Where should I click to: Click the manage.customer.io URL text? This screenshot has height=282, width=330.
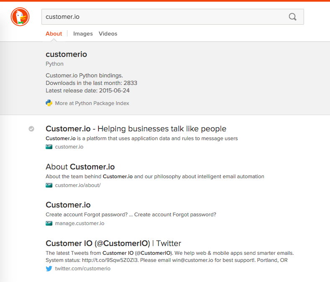click(80, 223)
